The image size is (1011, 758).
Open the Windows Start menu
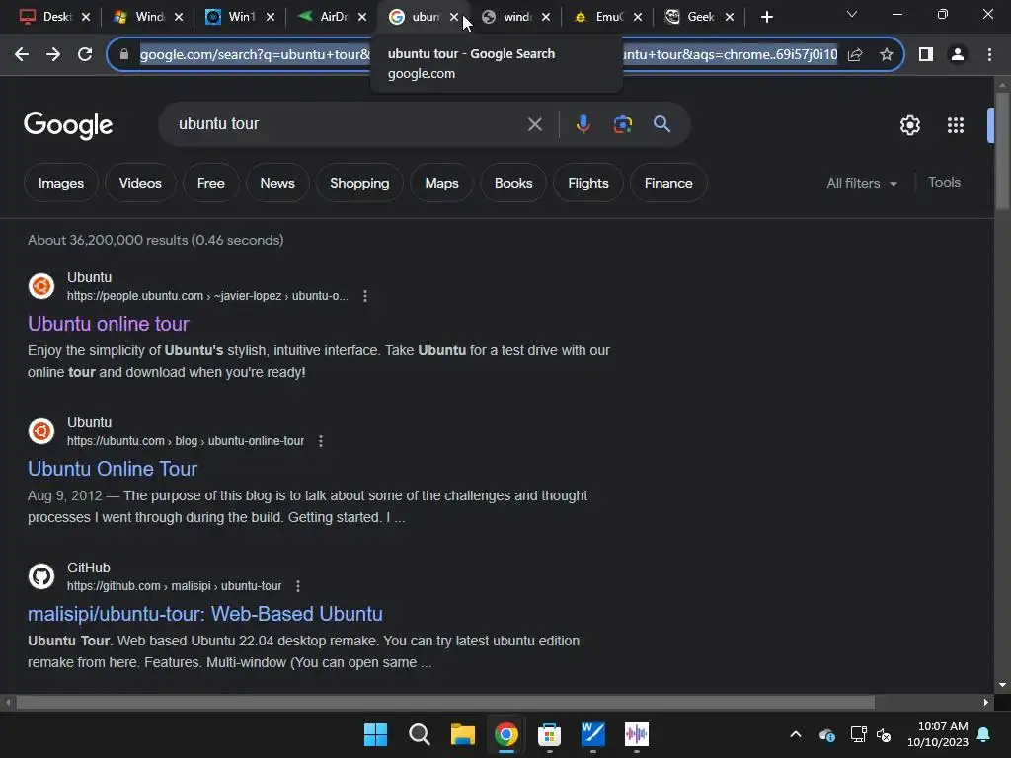(x=376, y=734)
